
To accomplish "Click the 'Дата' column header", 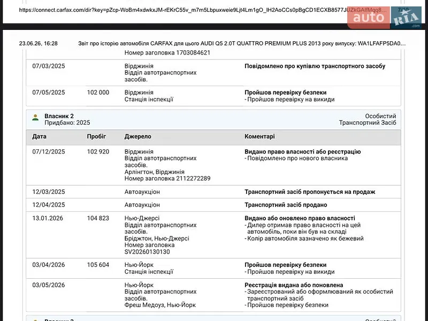I will click(x=39, y=136).
